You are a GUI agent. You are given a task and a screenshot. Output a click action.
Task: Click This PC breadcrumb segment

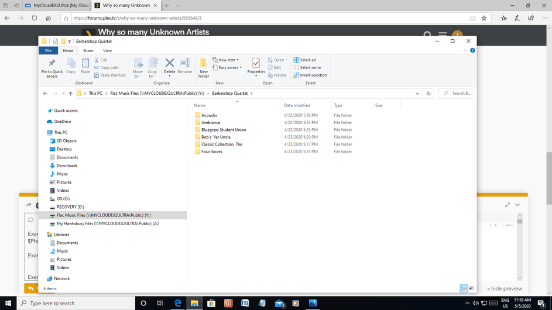95,93
